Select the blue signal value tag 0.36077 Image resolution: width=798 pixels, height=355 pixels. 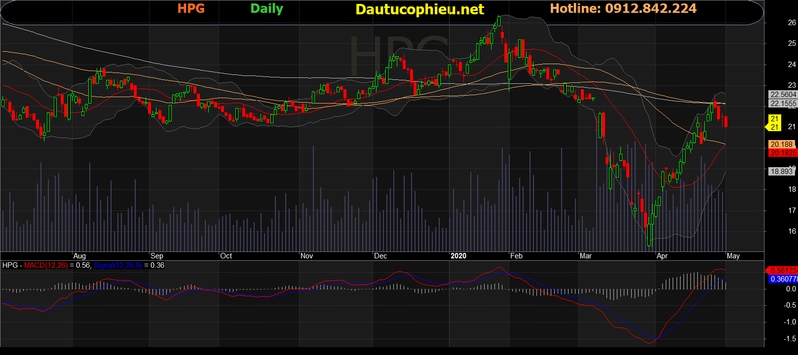click(783, 279)
